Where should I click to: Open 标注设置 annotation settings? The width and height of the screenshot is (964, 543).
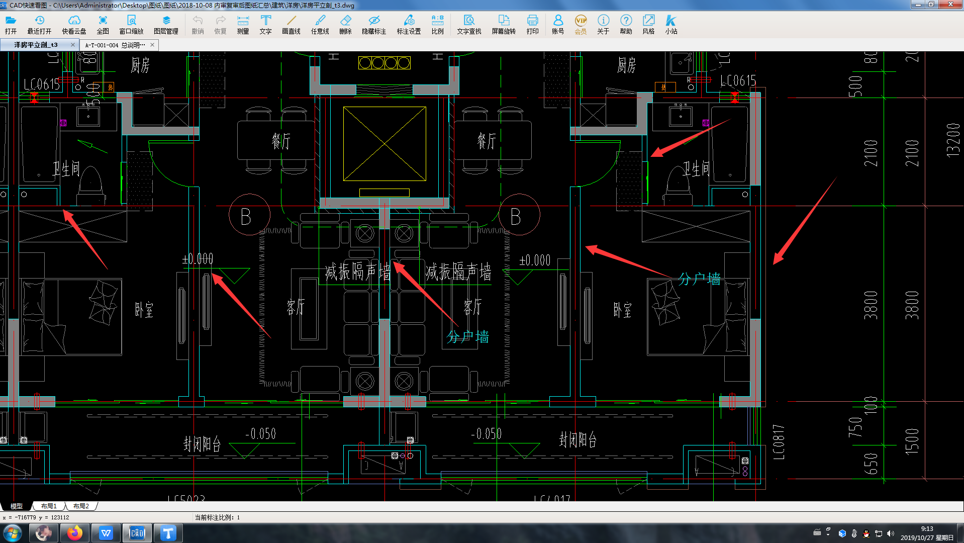coord(409,25)
